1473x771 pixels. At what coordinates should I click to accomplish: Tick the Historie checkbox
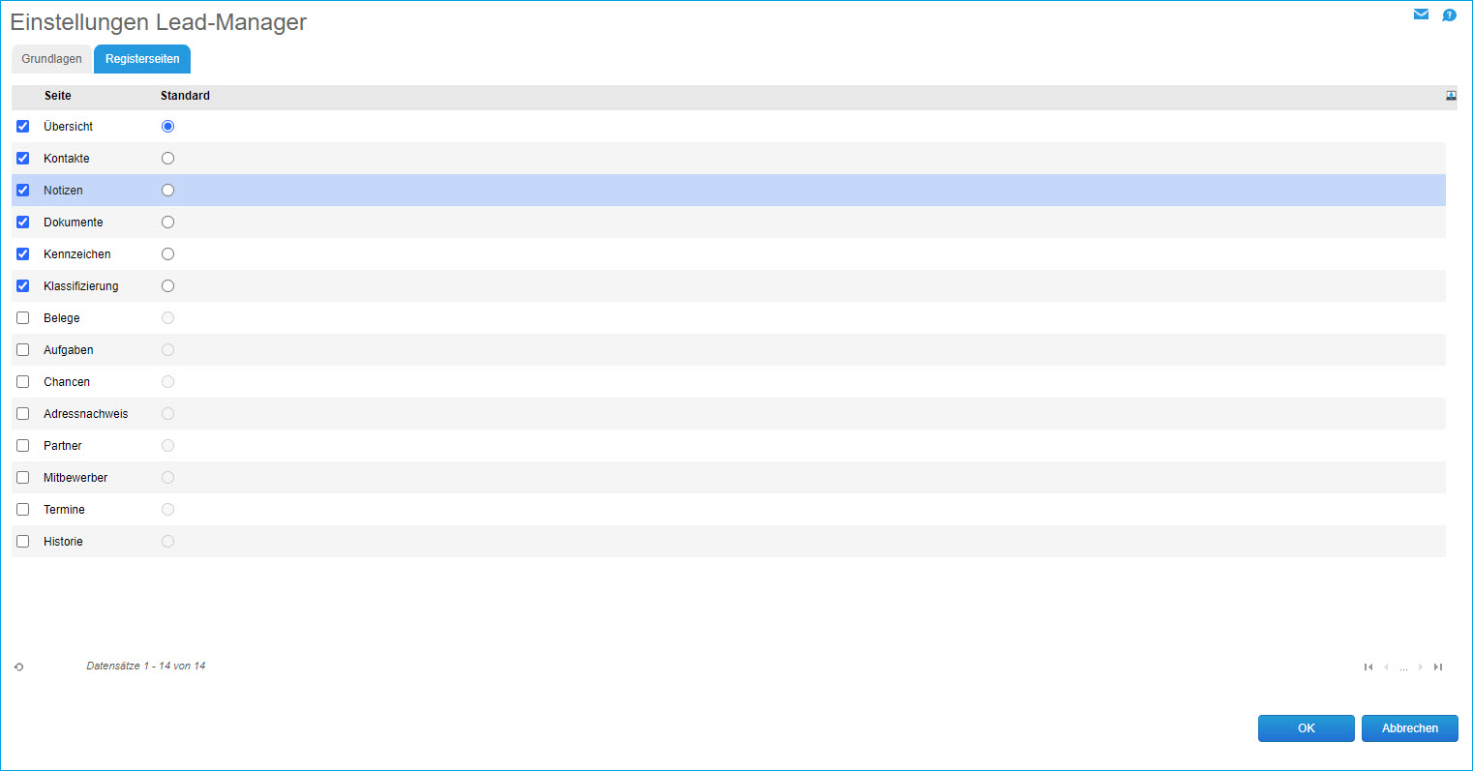point(23,542)
